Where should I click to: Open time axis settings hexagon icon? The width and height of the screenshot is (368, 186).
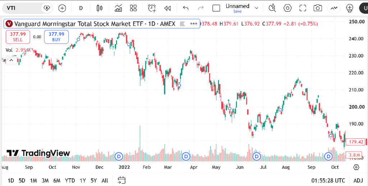click(x=356, y=167)
